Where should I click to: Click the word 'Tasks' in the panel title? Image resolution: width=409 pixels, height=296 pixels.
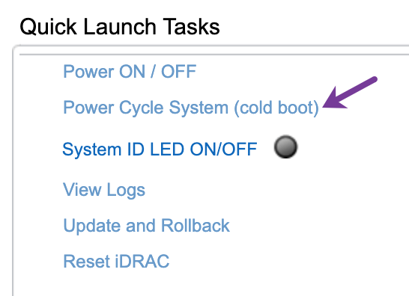[191, 27]
